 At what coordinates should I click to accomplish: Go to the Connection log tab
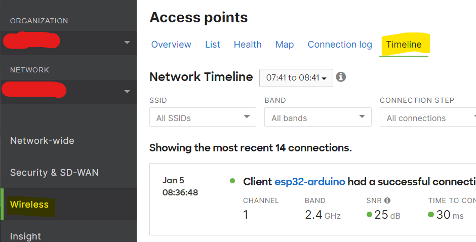tap(340, 45)
